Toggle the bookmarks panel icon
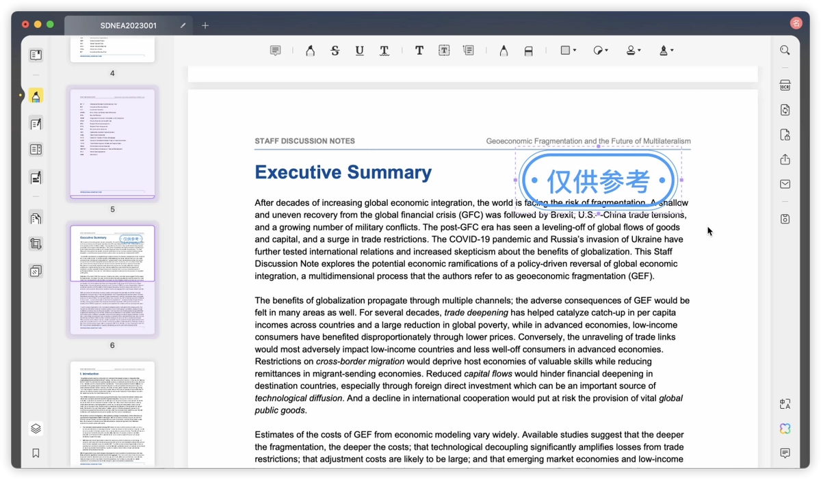Viewport: 821px width, 480px height. point(36,453)
